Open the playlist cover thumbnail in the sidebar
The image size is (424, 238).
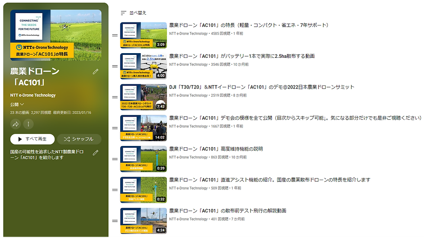56,35
